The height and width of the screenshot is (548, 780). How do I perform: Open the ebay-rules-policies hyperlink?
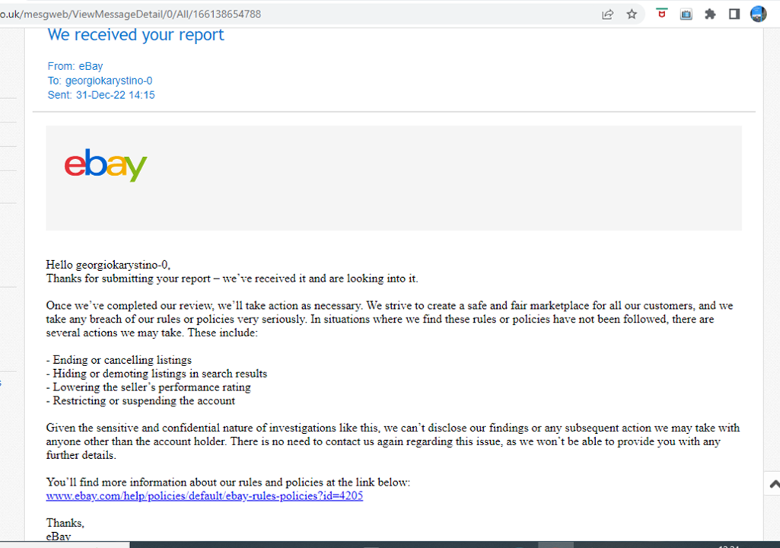[x=204, y=495]
